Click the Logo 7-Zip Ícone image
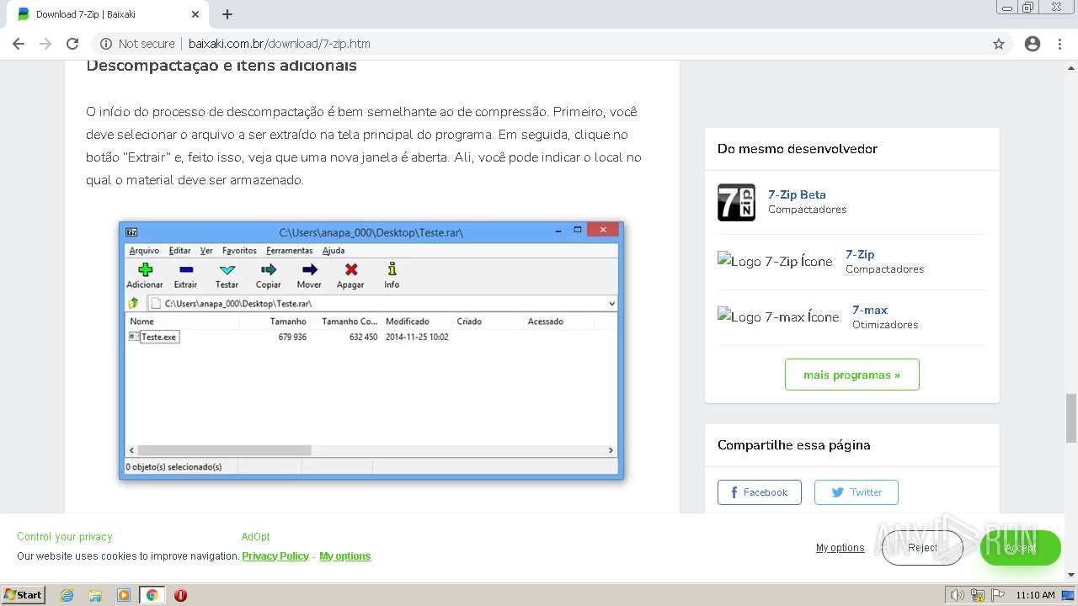 [x=775, y=261]
